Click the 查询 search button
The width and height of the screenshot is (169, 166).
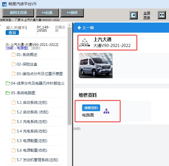(x=12, y=33)
